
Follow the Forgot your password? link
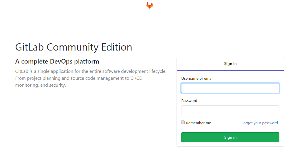tap(260, 123)
